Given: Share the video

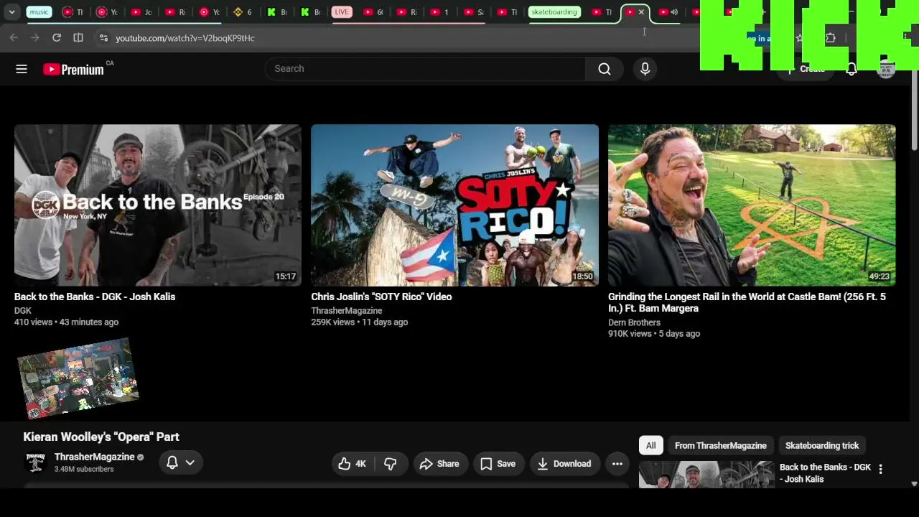Looking at the screenshot, I should (x=440, y=464).
